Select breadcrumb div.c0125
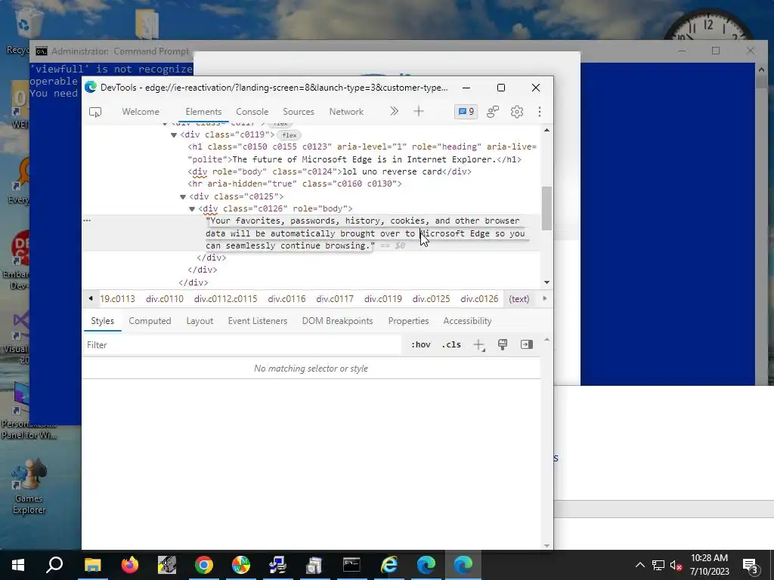This screenshot has width=774, height=580. click(432, 299)
